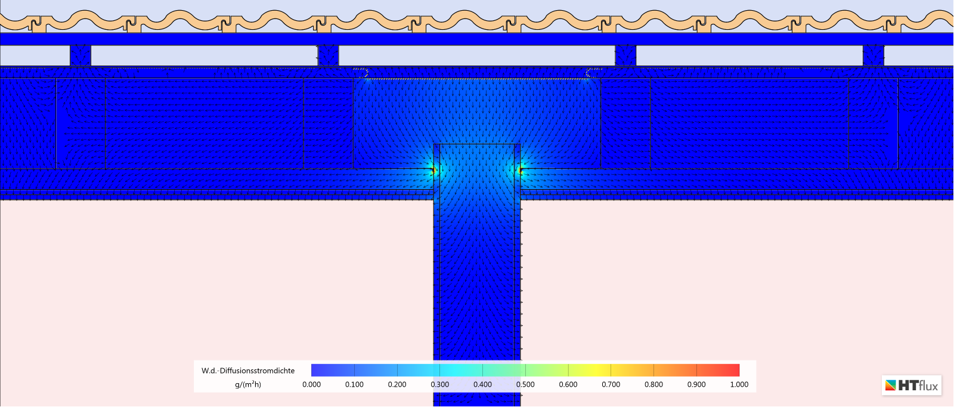Click the left curled end of the dashed membrane
Screen dimensions: 954x407
click(362, 73)
